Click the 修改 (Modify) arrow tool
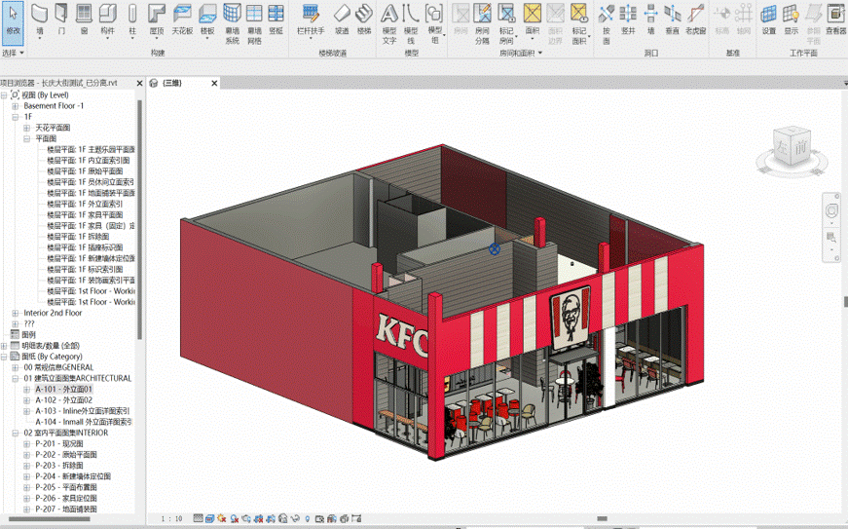This screenshot has height=529, width=848. coord(13,19)
